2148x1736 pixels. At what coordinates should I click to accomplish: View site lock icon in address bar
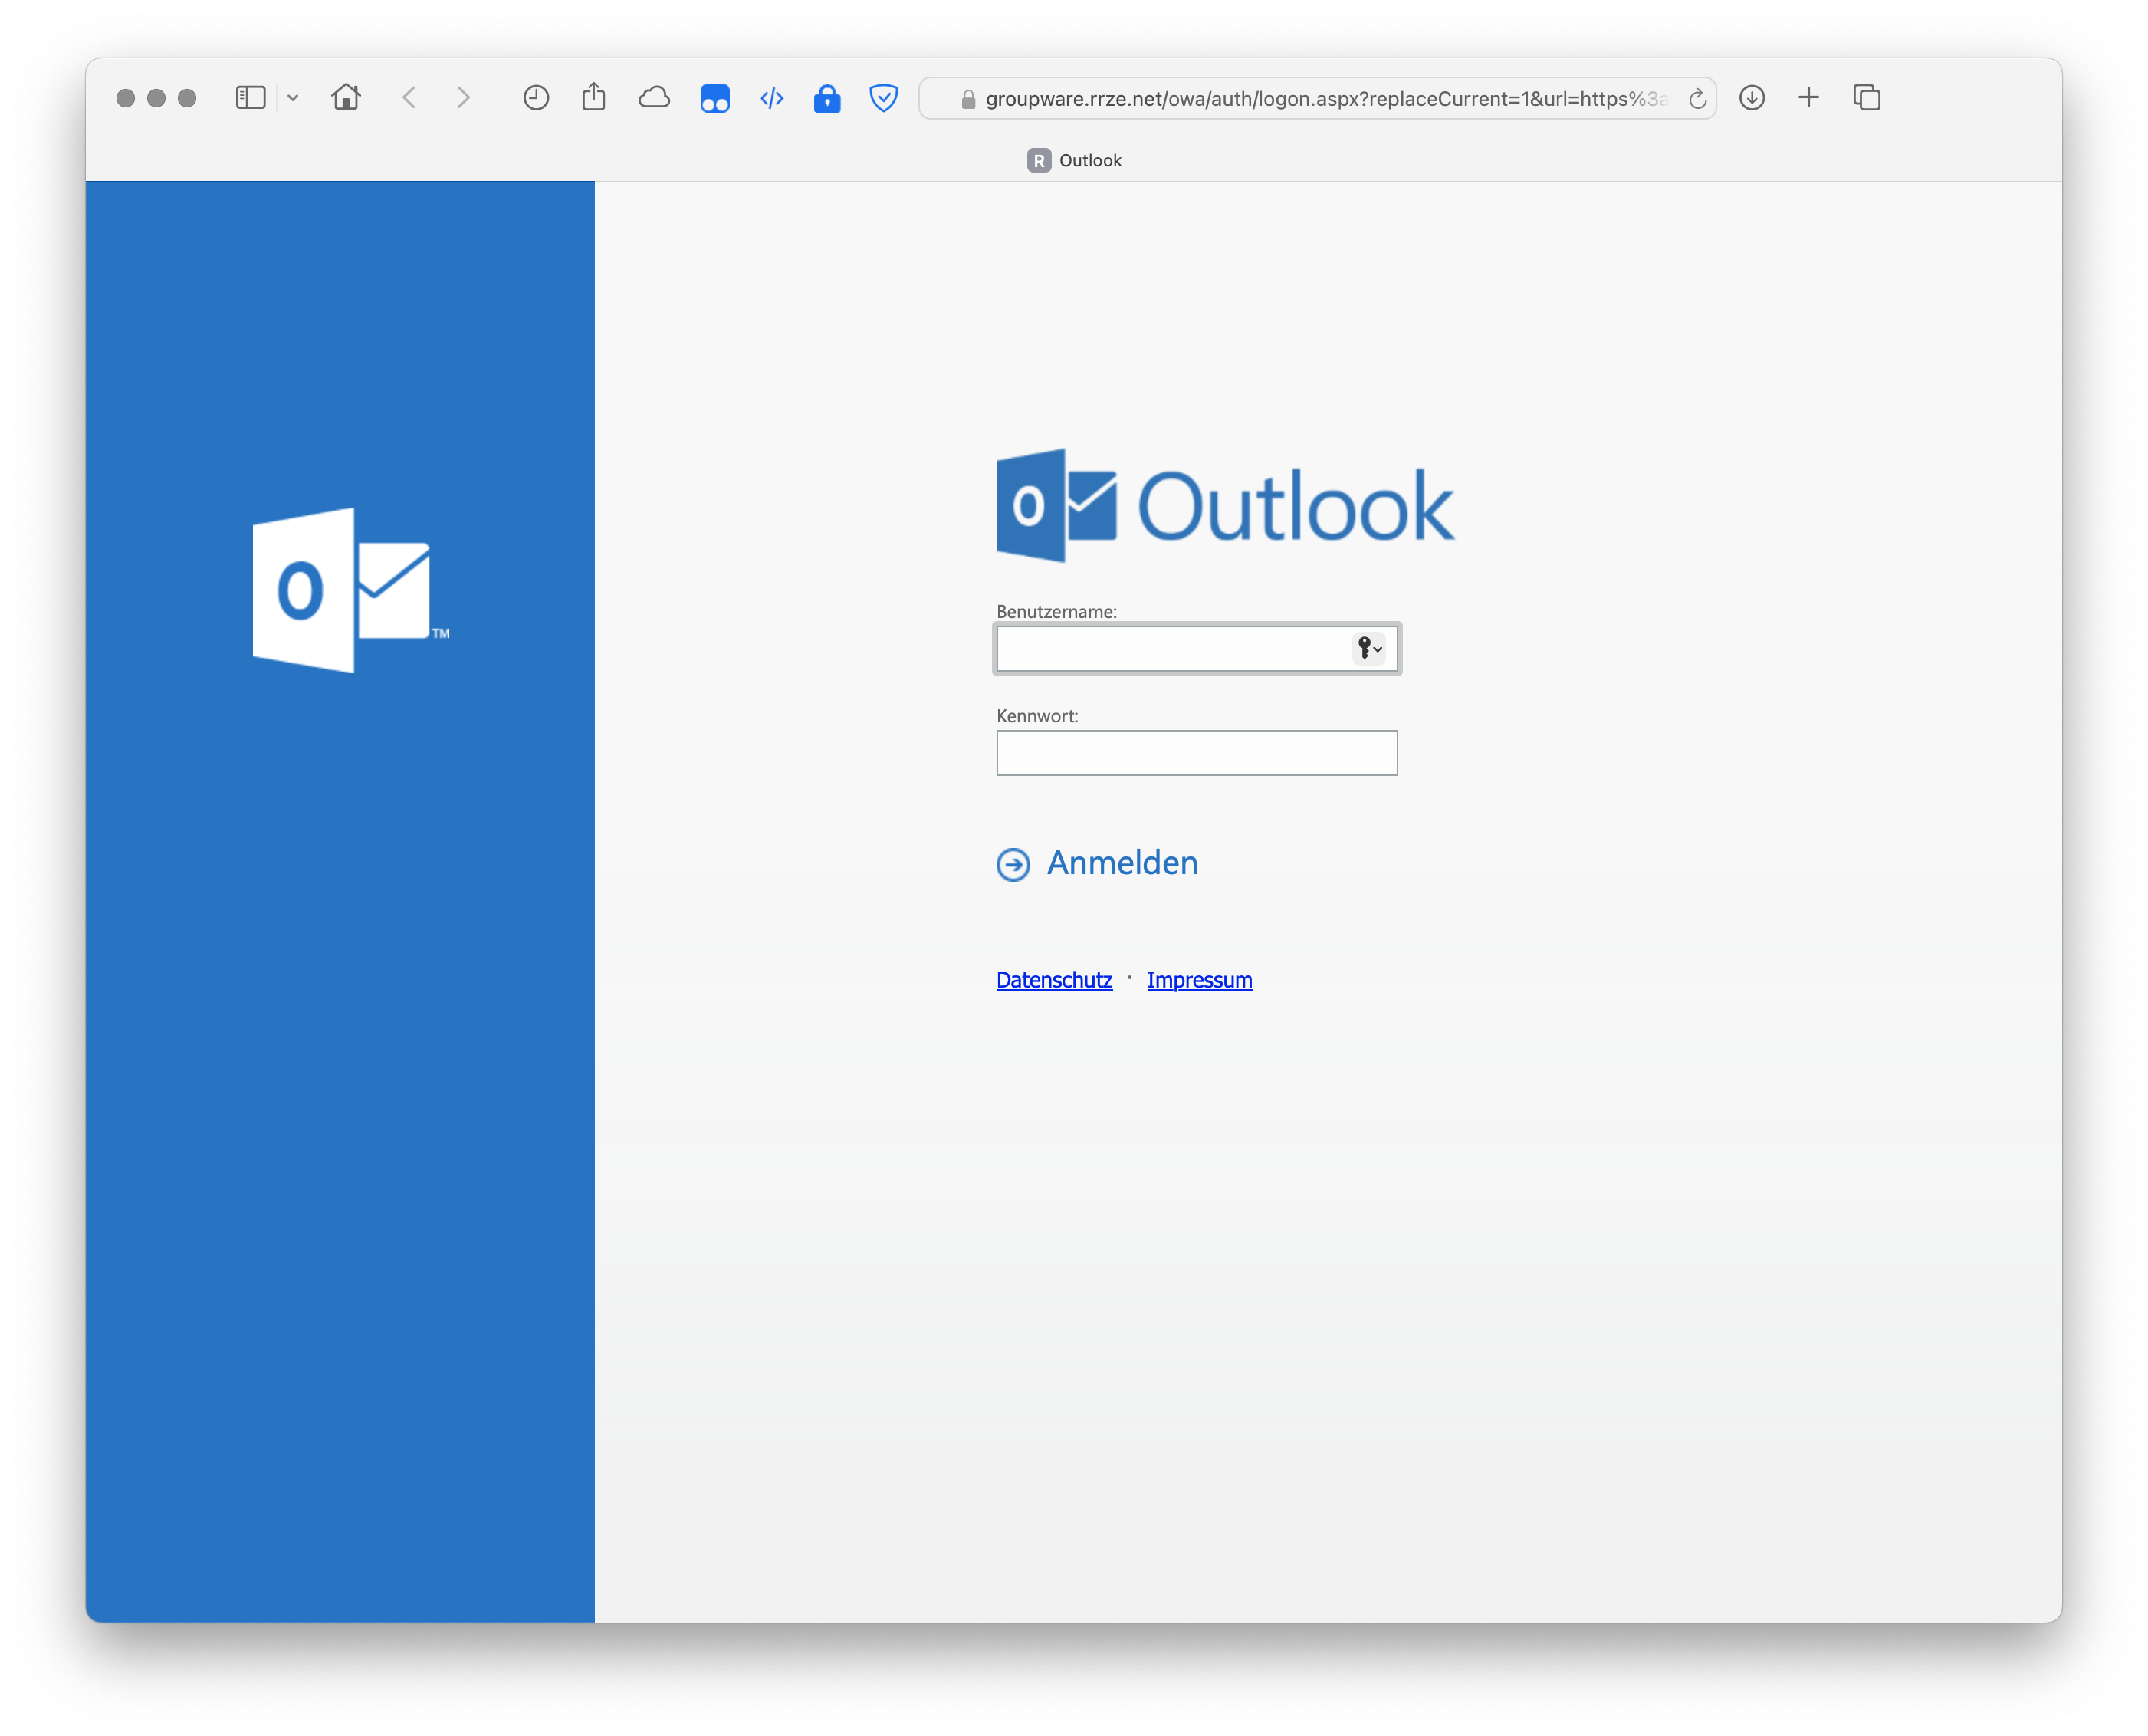967,99
